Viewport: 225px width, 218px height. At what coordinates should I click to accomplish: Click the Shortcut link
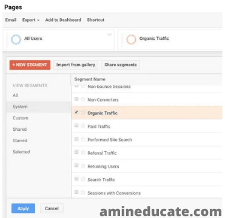[96, 20]
